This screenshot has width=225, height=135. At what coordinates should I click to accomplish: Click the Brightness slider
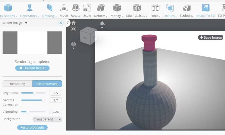coord(33,93)
